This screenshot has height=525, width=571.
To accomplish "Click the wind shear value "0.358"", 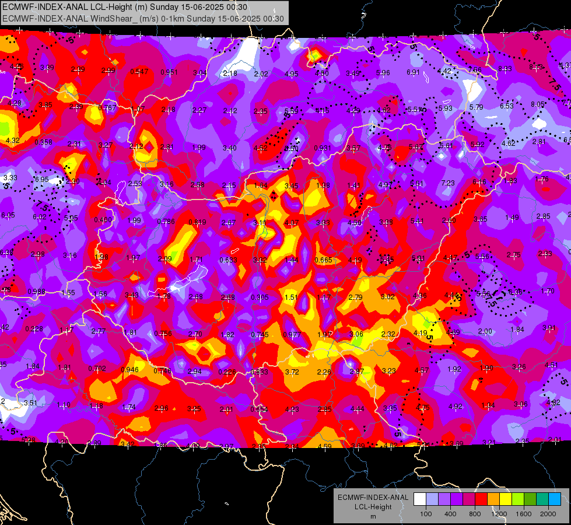I will pos(43,142).
